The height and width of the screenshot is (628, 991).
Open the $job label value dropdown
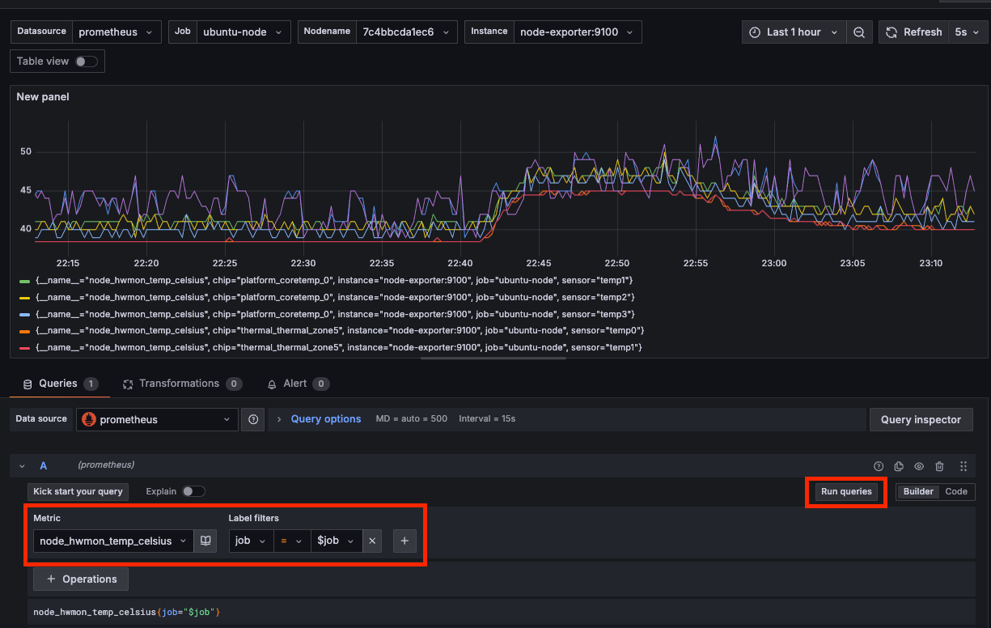click(x=337, y=541)
